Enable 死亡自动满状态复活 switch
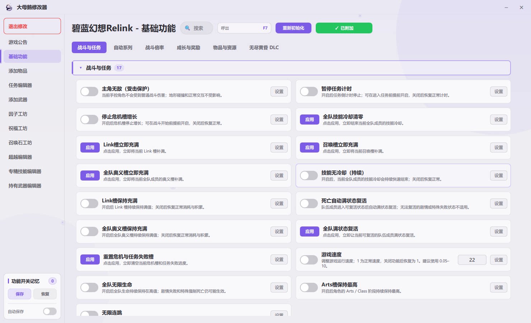 coord(309,203)
